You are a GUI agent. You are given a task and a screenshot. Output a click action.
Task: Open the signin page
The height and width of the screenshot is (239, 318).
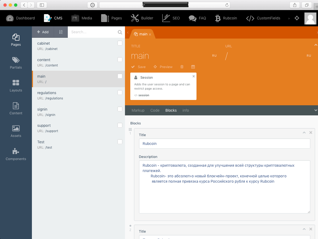78,112
